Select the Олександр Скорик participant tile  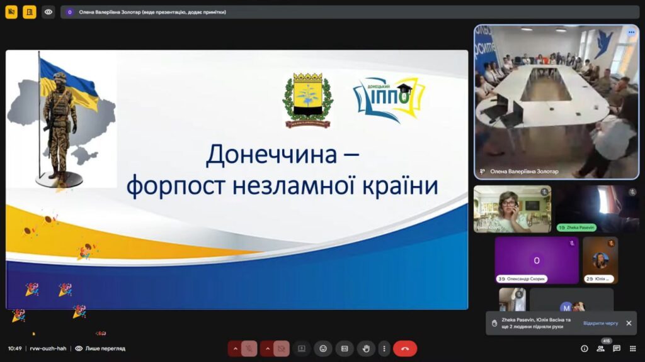tap(536, 260)
